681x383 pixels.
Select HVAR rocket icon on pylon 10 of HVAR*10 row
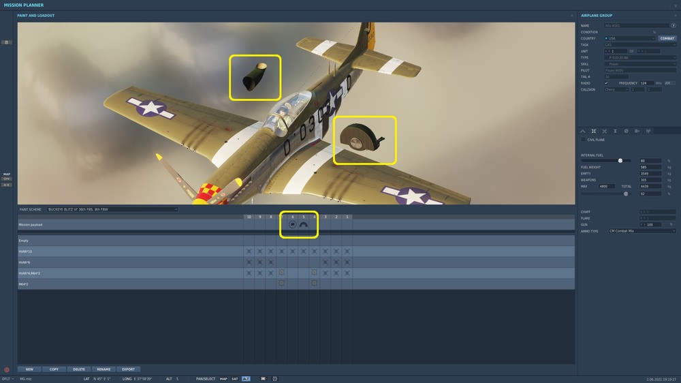point(249,251)
